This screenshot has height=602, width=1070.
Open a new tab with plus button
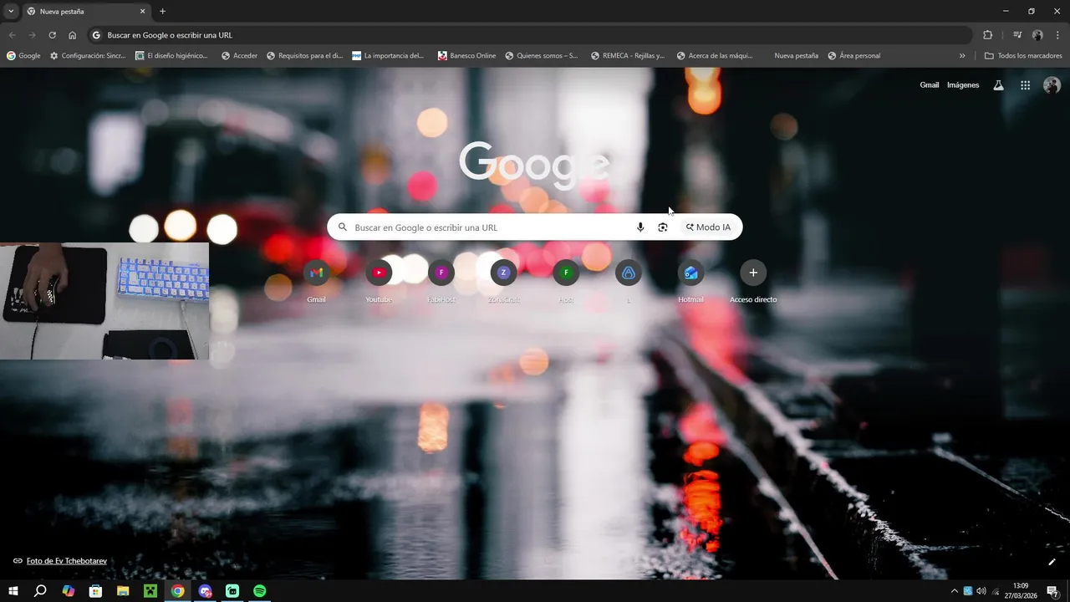(x=162, y=11)
